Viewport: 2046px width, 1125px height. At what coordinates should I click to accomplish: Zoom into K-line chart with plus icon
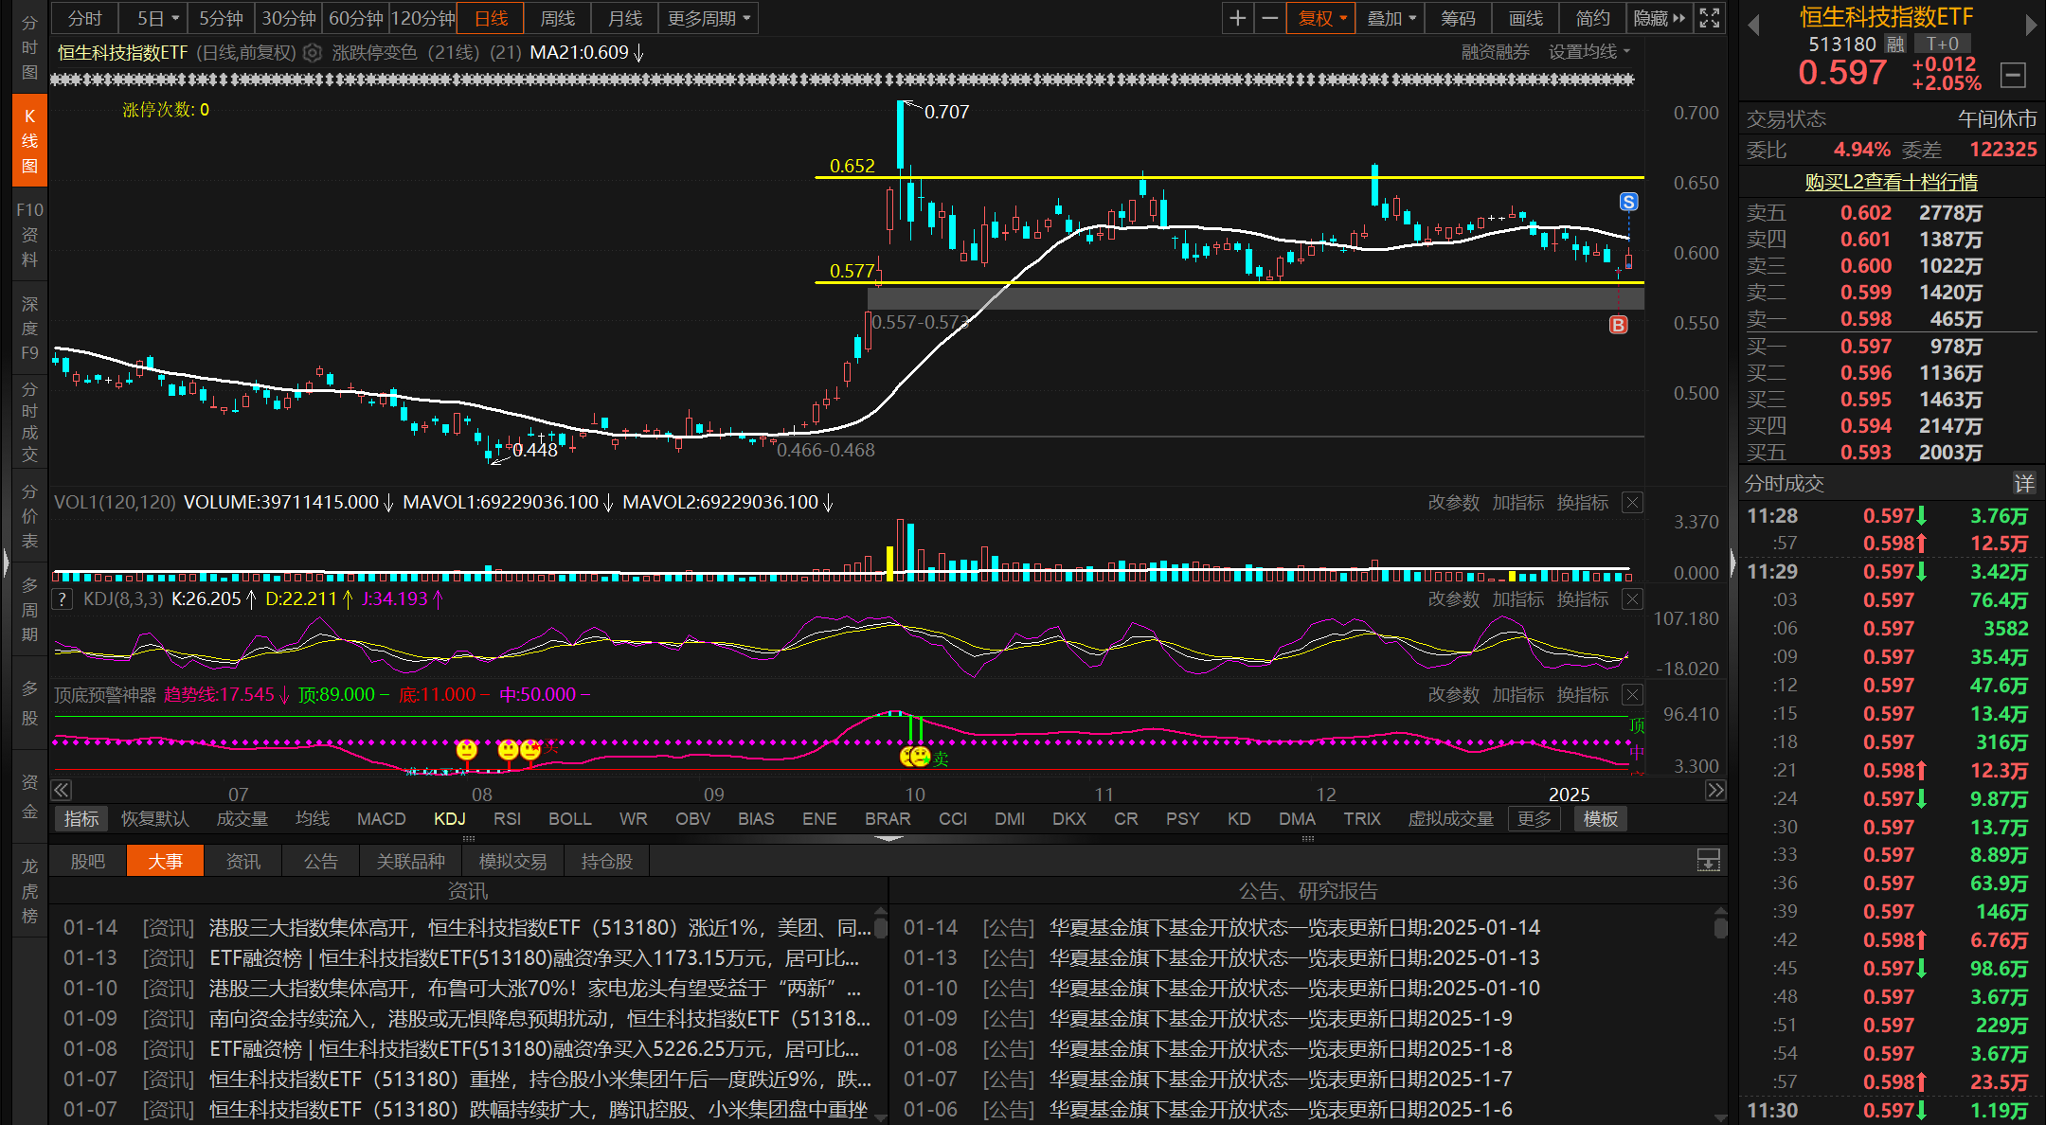[1237, 17]
